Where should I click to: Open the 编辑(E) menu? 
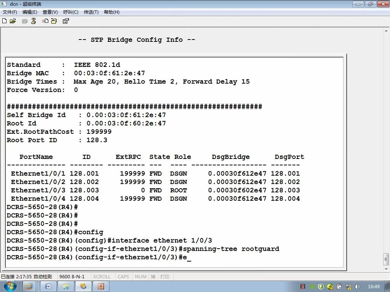click(x=30, y=12)
